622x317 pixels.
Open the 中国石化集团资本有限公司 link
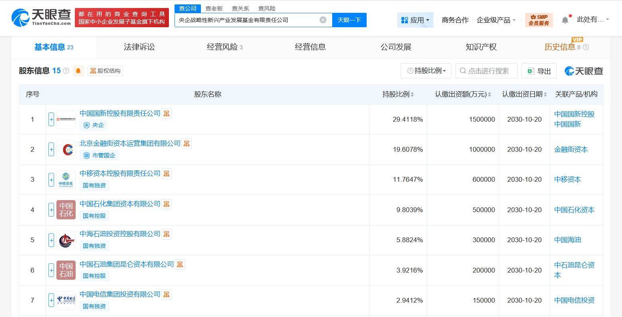120,204
